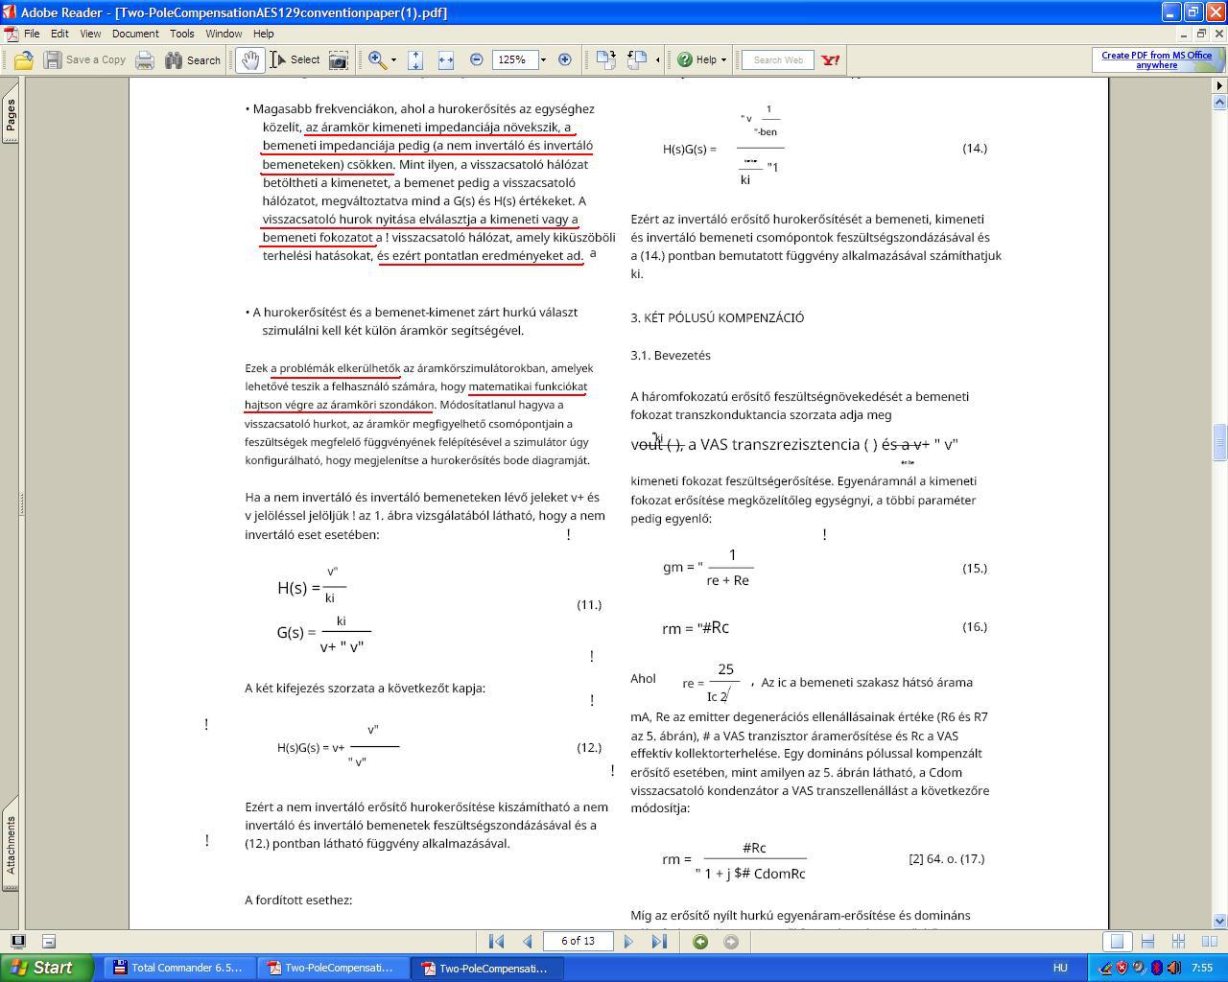Screen dimensions: 1228x982
Task: Go to the next page
Action: 628,942
